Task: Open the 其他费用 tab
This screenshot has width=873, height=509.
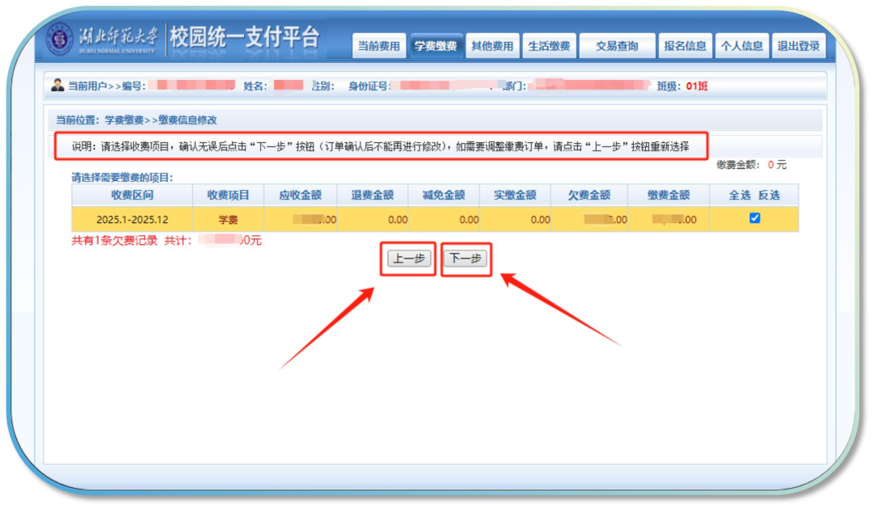Action: pos(492,45)
